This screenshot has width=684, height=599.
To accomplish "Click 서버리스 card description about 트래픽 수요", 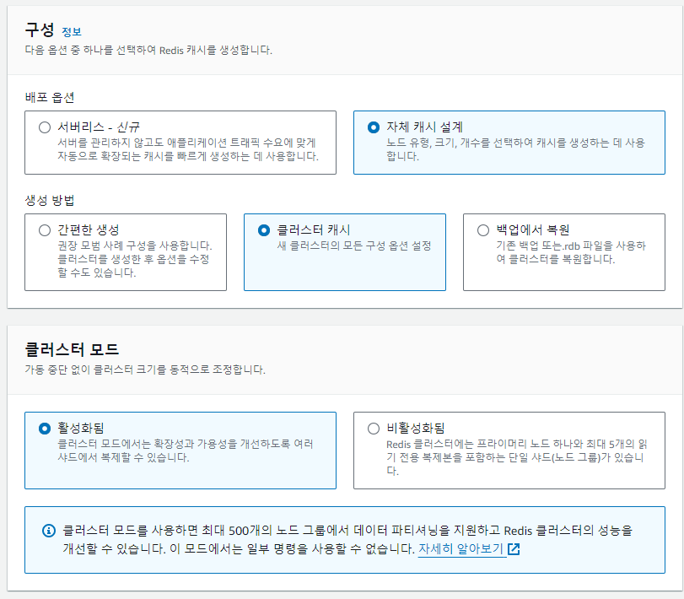I will coord(188,149).
